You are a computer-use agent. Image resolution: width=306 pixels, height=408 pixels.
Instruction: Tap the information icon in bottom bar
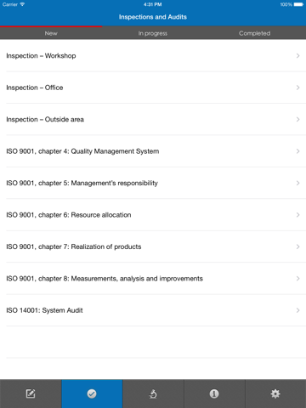coord(214,394)
